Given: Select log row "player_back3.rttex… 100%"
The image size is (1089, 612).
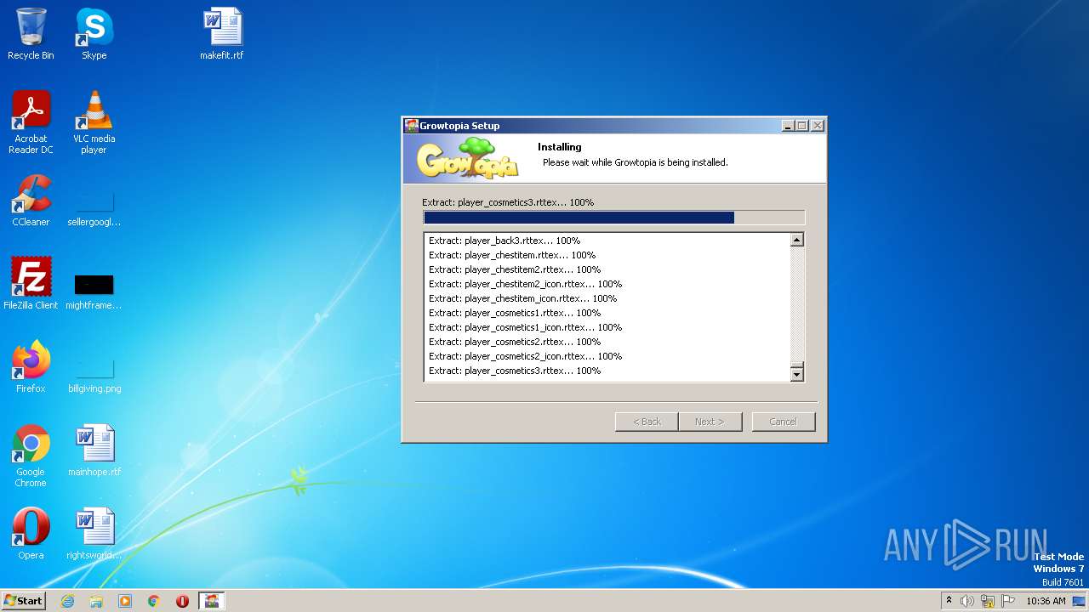Looking at the screenshot, I should [x=505, y=241].
